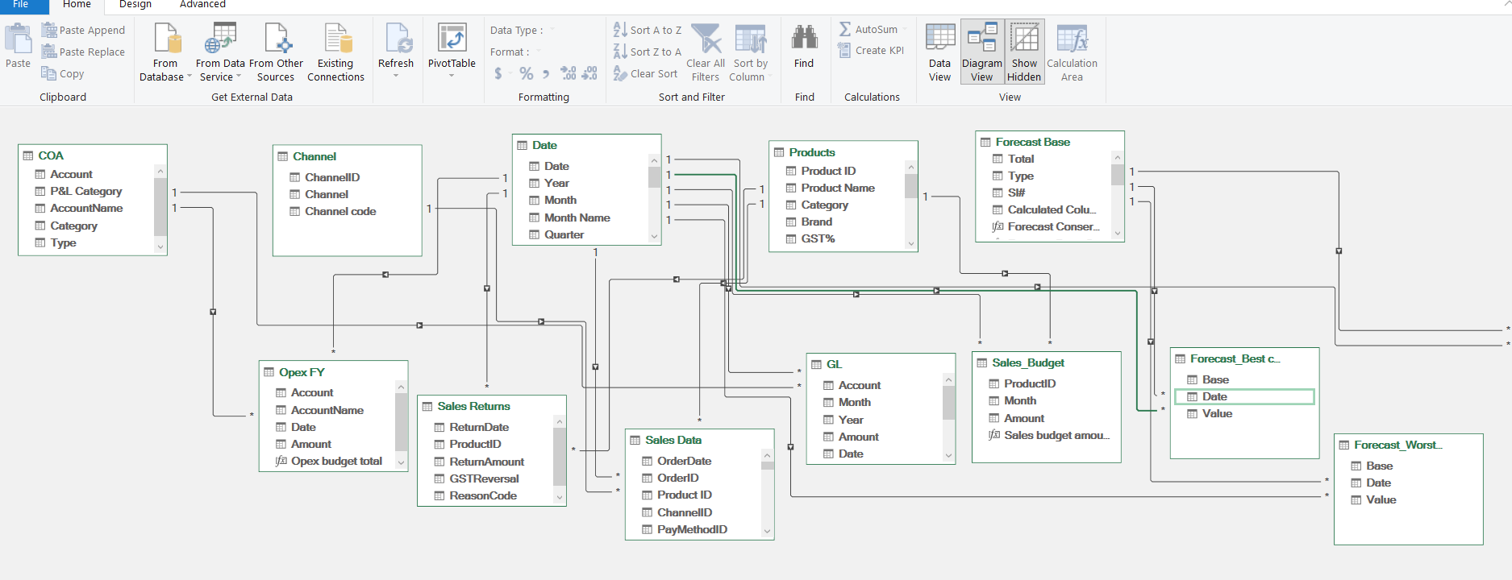
Task: Click the Refresh data icon
Action: [396, 39]
